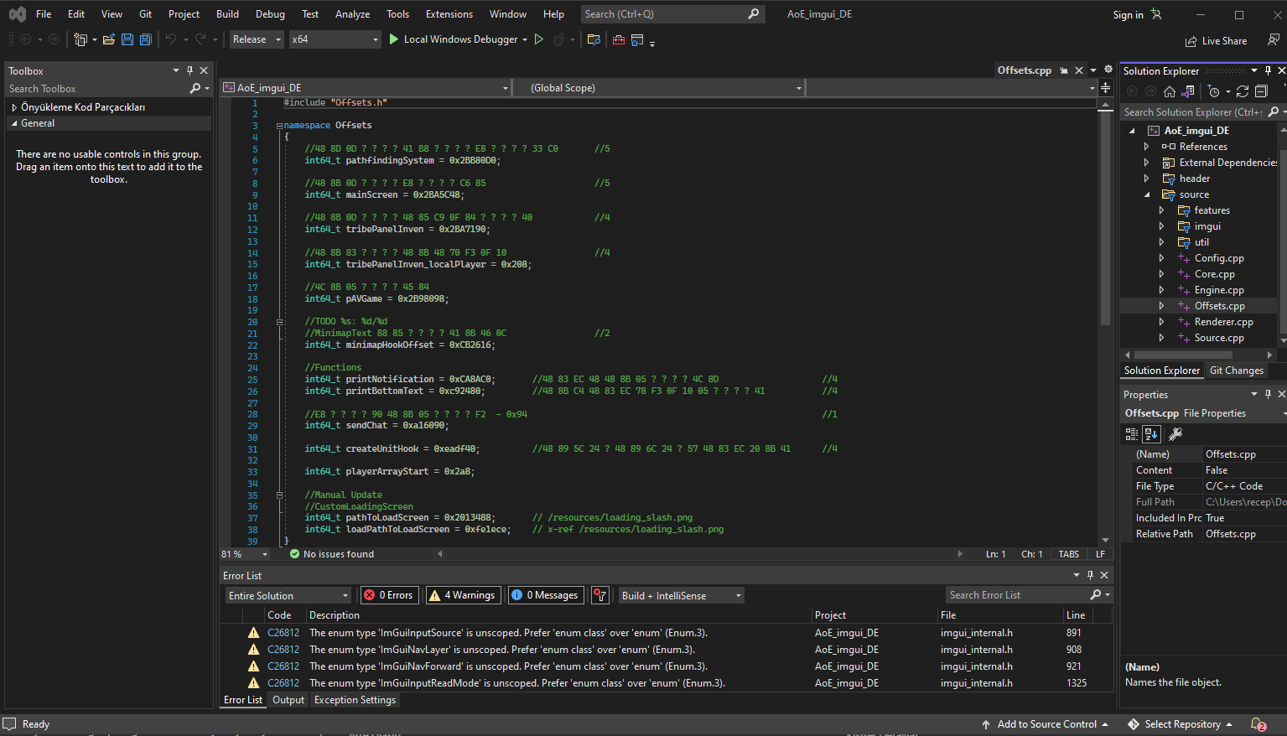Click the Pending Changes Filter clock icon
Image resolution: width=1287 pixels, height=736 pixels.
click(1213, 91)
